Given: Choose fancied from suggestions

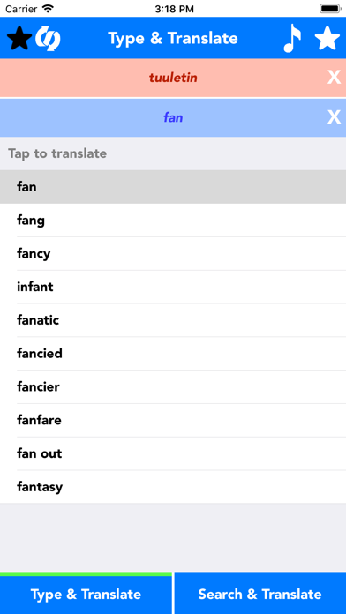Looking at the screenshot, I should [173, 353].
